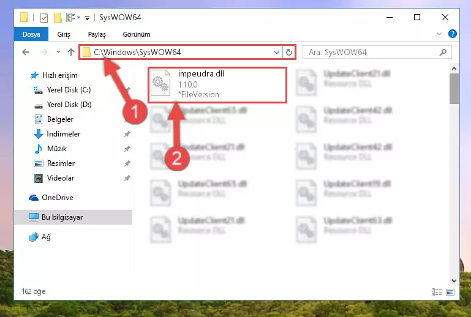Open the Paylaş ribbon tab
The width and height of the screenshot is (471, 317).
97,34
